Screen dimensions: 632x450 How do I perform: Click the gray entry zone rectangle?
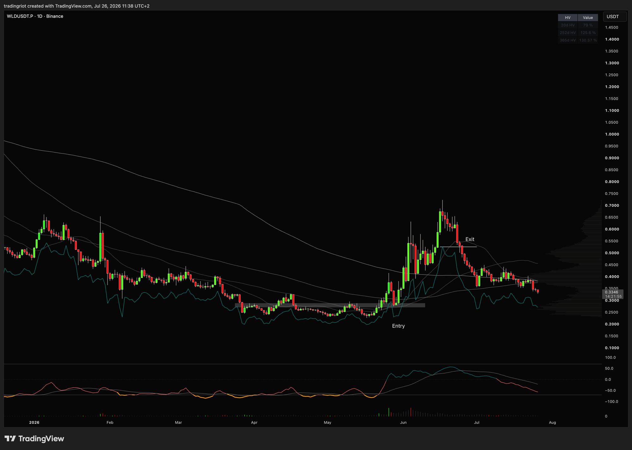pyautogui.click(x=330, y=305)
